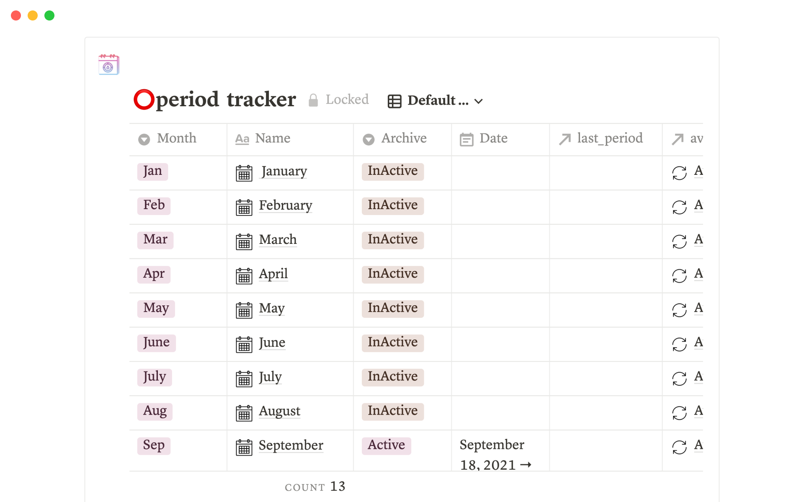Click the InActive tag in June row
Viewport: 804px width, 502px height.
point(392,343)
